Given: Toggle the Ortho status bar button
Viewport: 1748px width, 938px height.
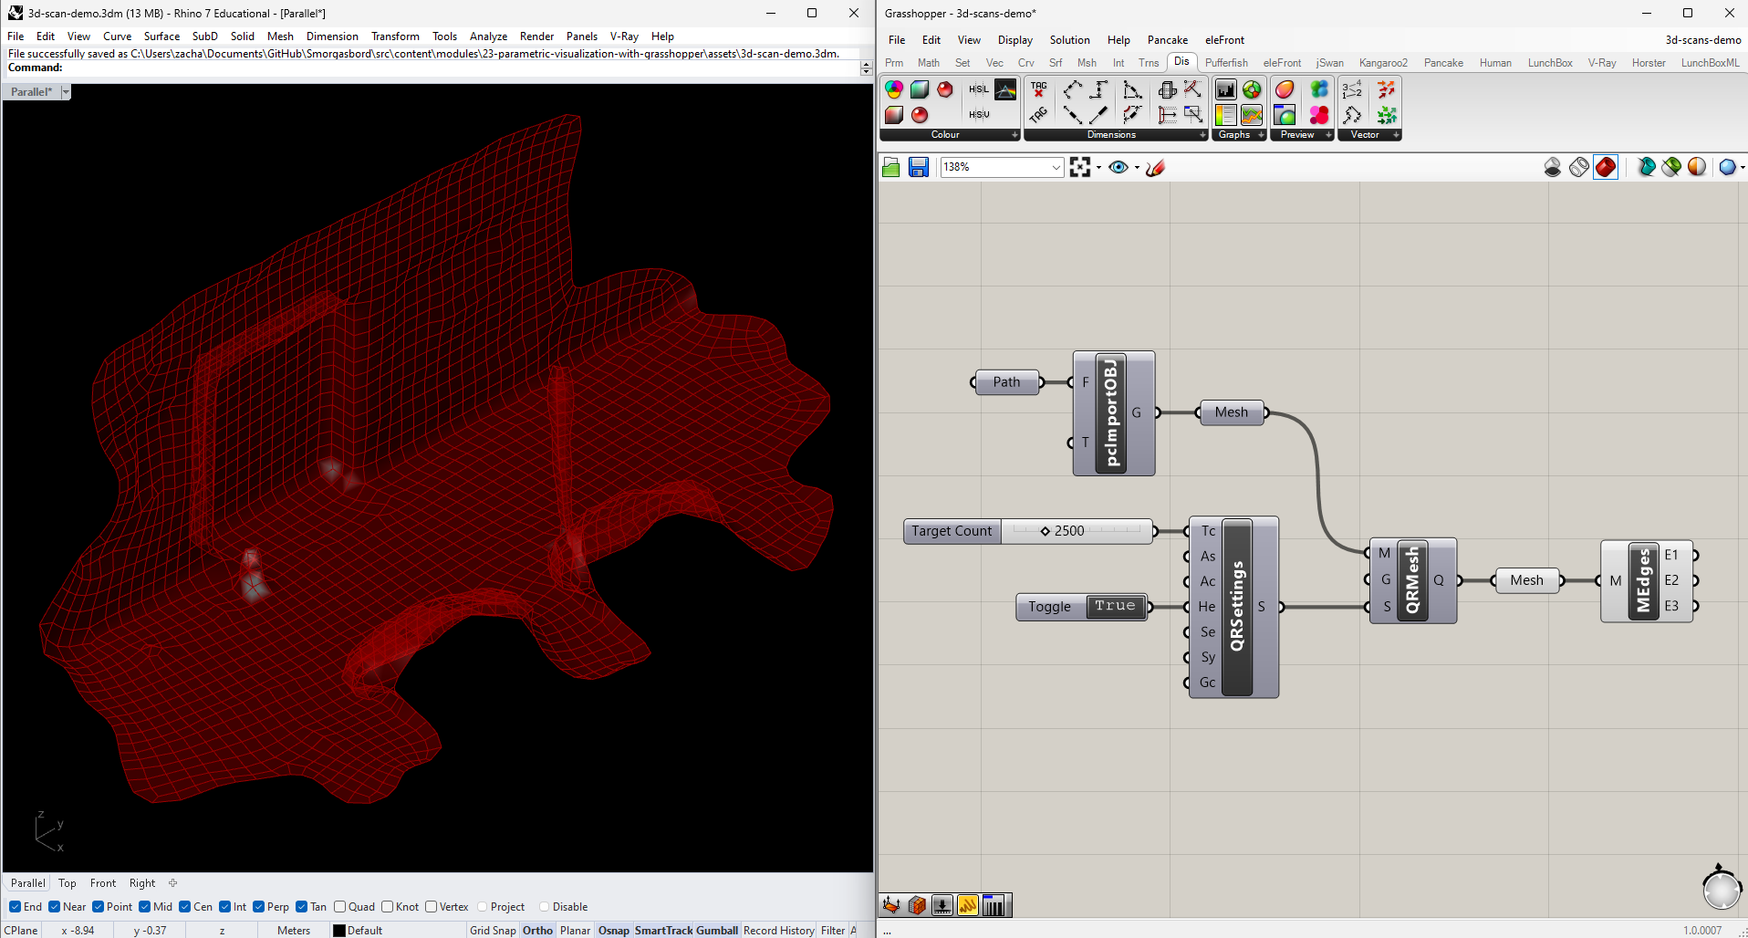Looking at the screenshot, I should pyautogui.click(x=537, y=931).
